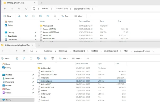Go back in the Thunderbird profile window
Screen dimensions: 160x102
click(x=3, y=51)
